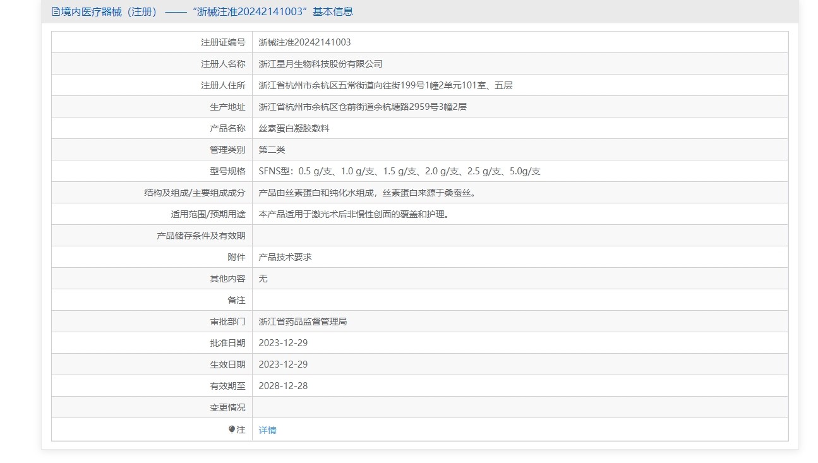Click the 注册人住所 label

click(x=223, y=85)
